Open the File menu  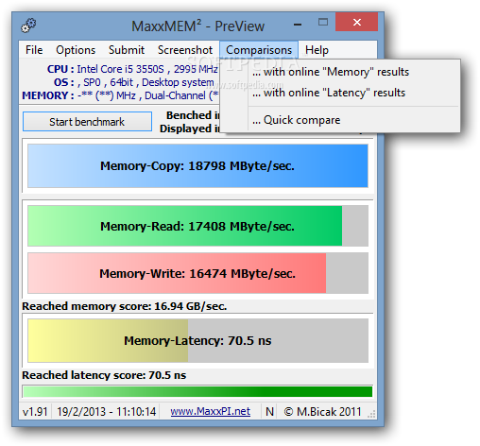pos(34,50)
